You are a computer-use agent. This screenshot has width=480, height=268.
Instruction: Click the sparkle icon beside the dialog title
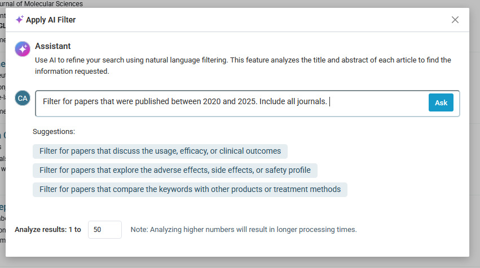[19, 20]
